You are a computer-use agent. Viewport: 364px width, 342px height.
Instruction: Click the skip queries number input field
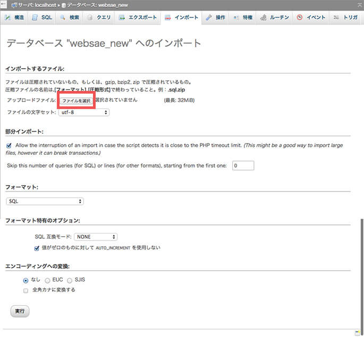click(242, 165)
